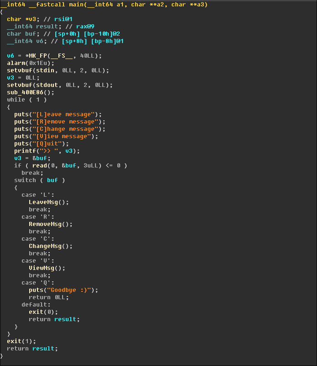Select the "[Q]uit" puts line
The image size is (317, 366).
[42, 144]
